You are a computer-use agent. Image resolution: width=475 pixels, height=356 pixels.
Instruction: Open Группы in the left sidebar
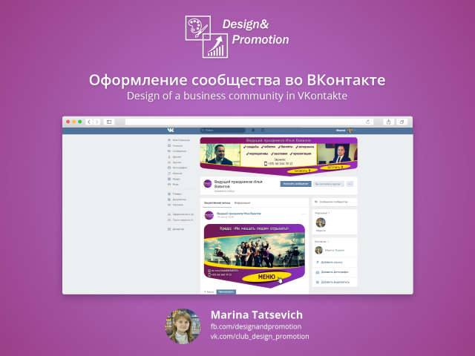click(174, 162)
